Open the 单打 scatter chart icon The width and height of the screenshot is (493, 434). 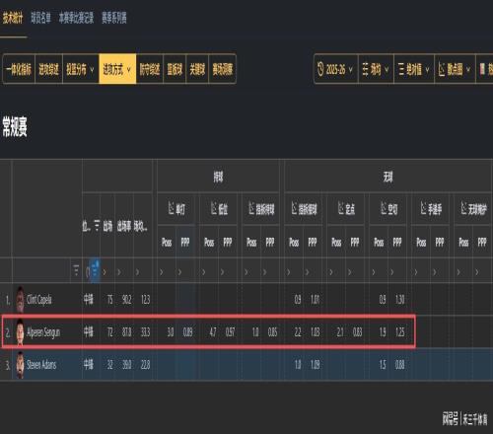click(171, 208)
